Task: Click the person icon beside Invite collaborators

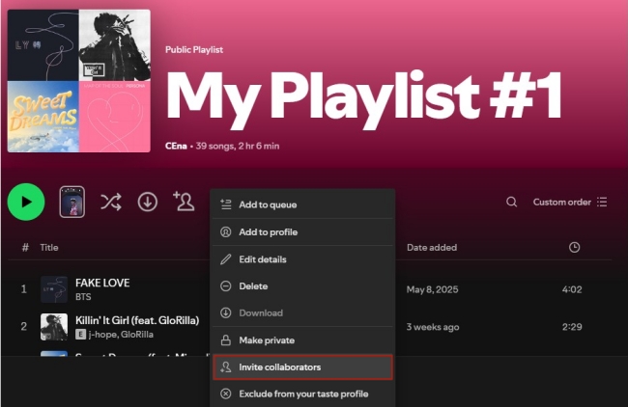Action: pyautogui.click(x=225, y=367)
